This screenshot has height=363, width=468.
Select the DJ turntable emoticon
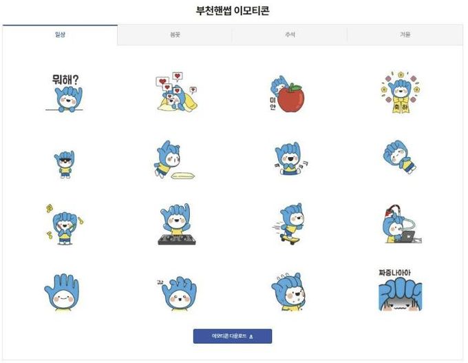pos(177,225)
